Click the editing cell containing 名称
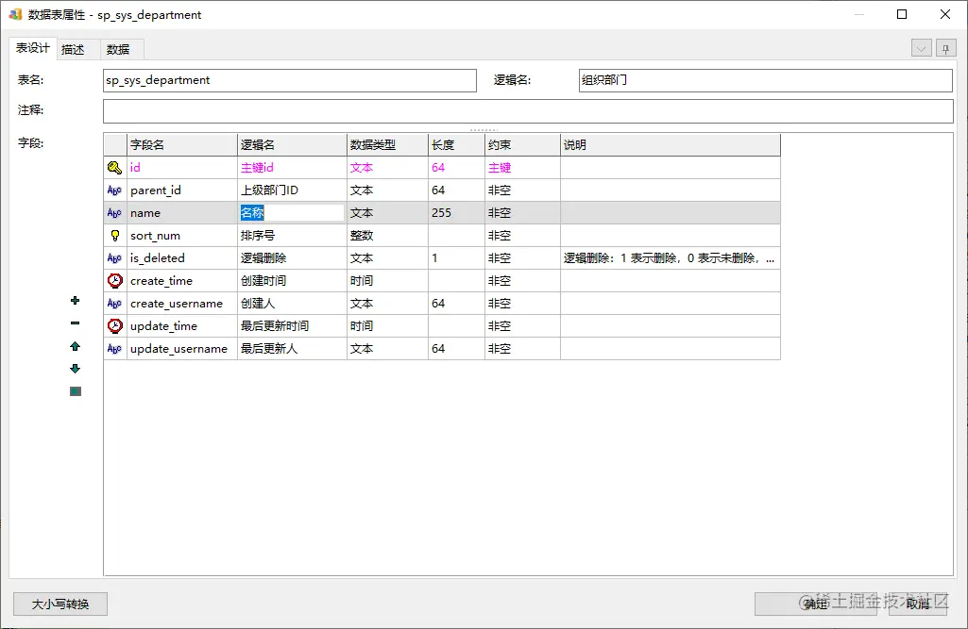Image resolution: width=968 pixels, height=629 pixels. click(x=292, y=213)
